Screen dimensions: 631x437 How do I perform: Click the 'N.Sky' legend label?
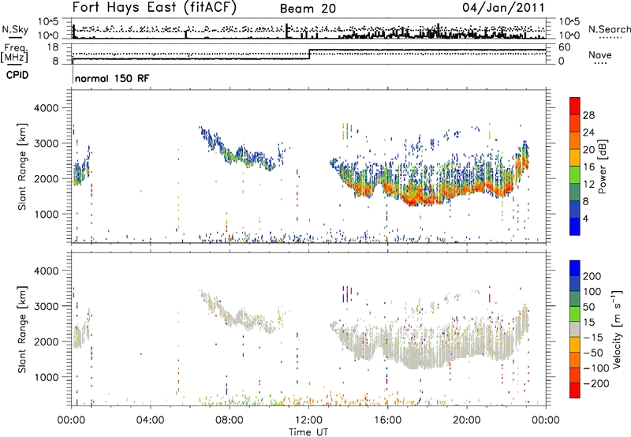click(x=15, y=29)
